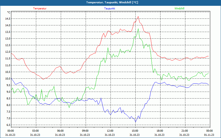Screen dimensions: 221x138
Task: Click the '6,5' y-axis value
Action: pyautogui.click(x=9, y=125)
